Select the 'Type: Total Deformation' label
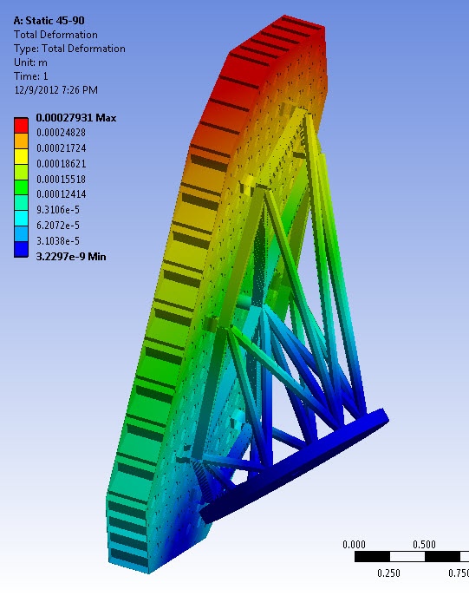 pyautogui.click(x=69, y=49)
